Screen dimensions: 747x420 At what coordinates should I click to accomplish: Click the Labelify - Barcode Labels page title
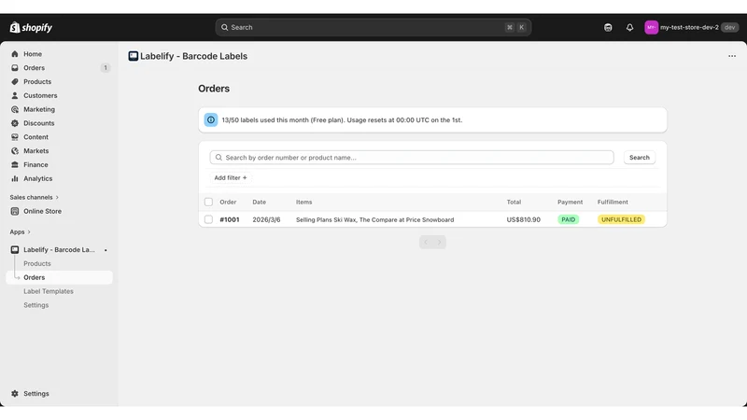click(194, 56)
